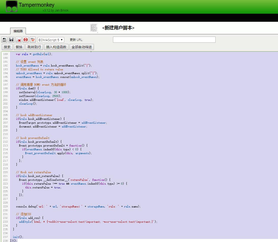
Task: Click the '// 设置 event 列表' comment
Action: [30, 62]
